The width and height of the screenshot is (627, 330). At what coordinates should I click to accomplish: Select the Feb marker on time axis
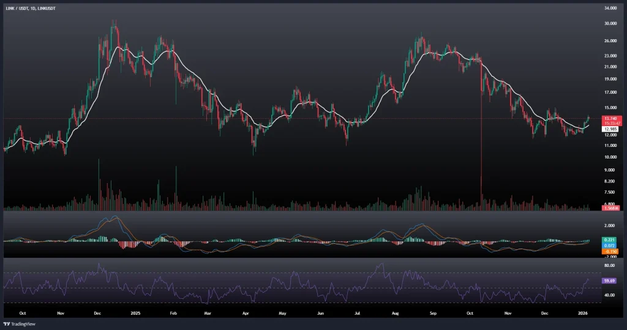pyautogui.click(x=173, y=312)
